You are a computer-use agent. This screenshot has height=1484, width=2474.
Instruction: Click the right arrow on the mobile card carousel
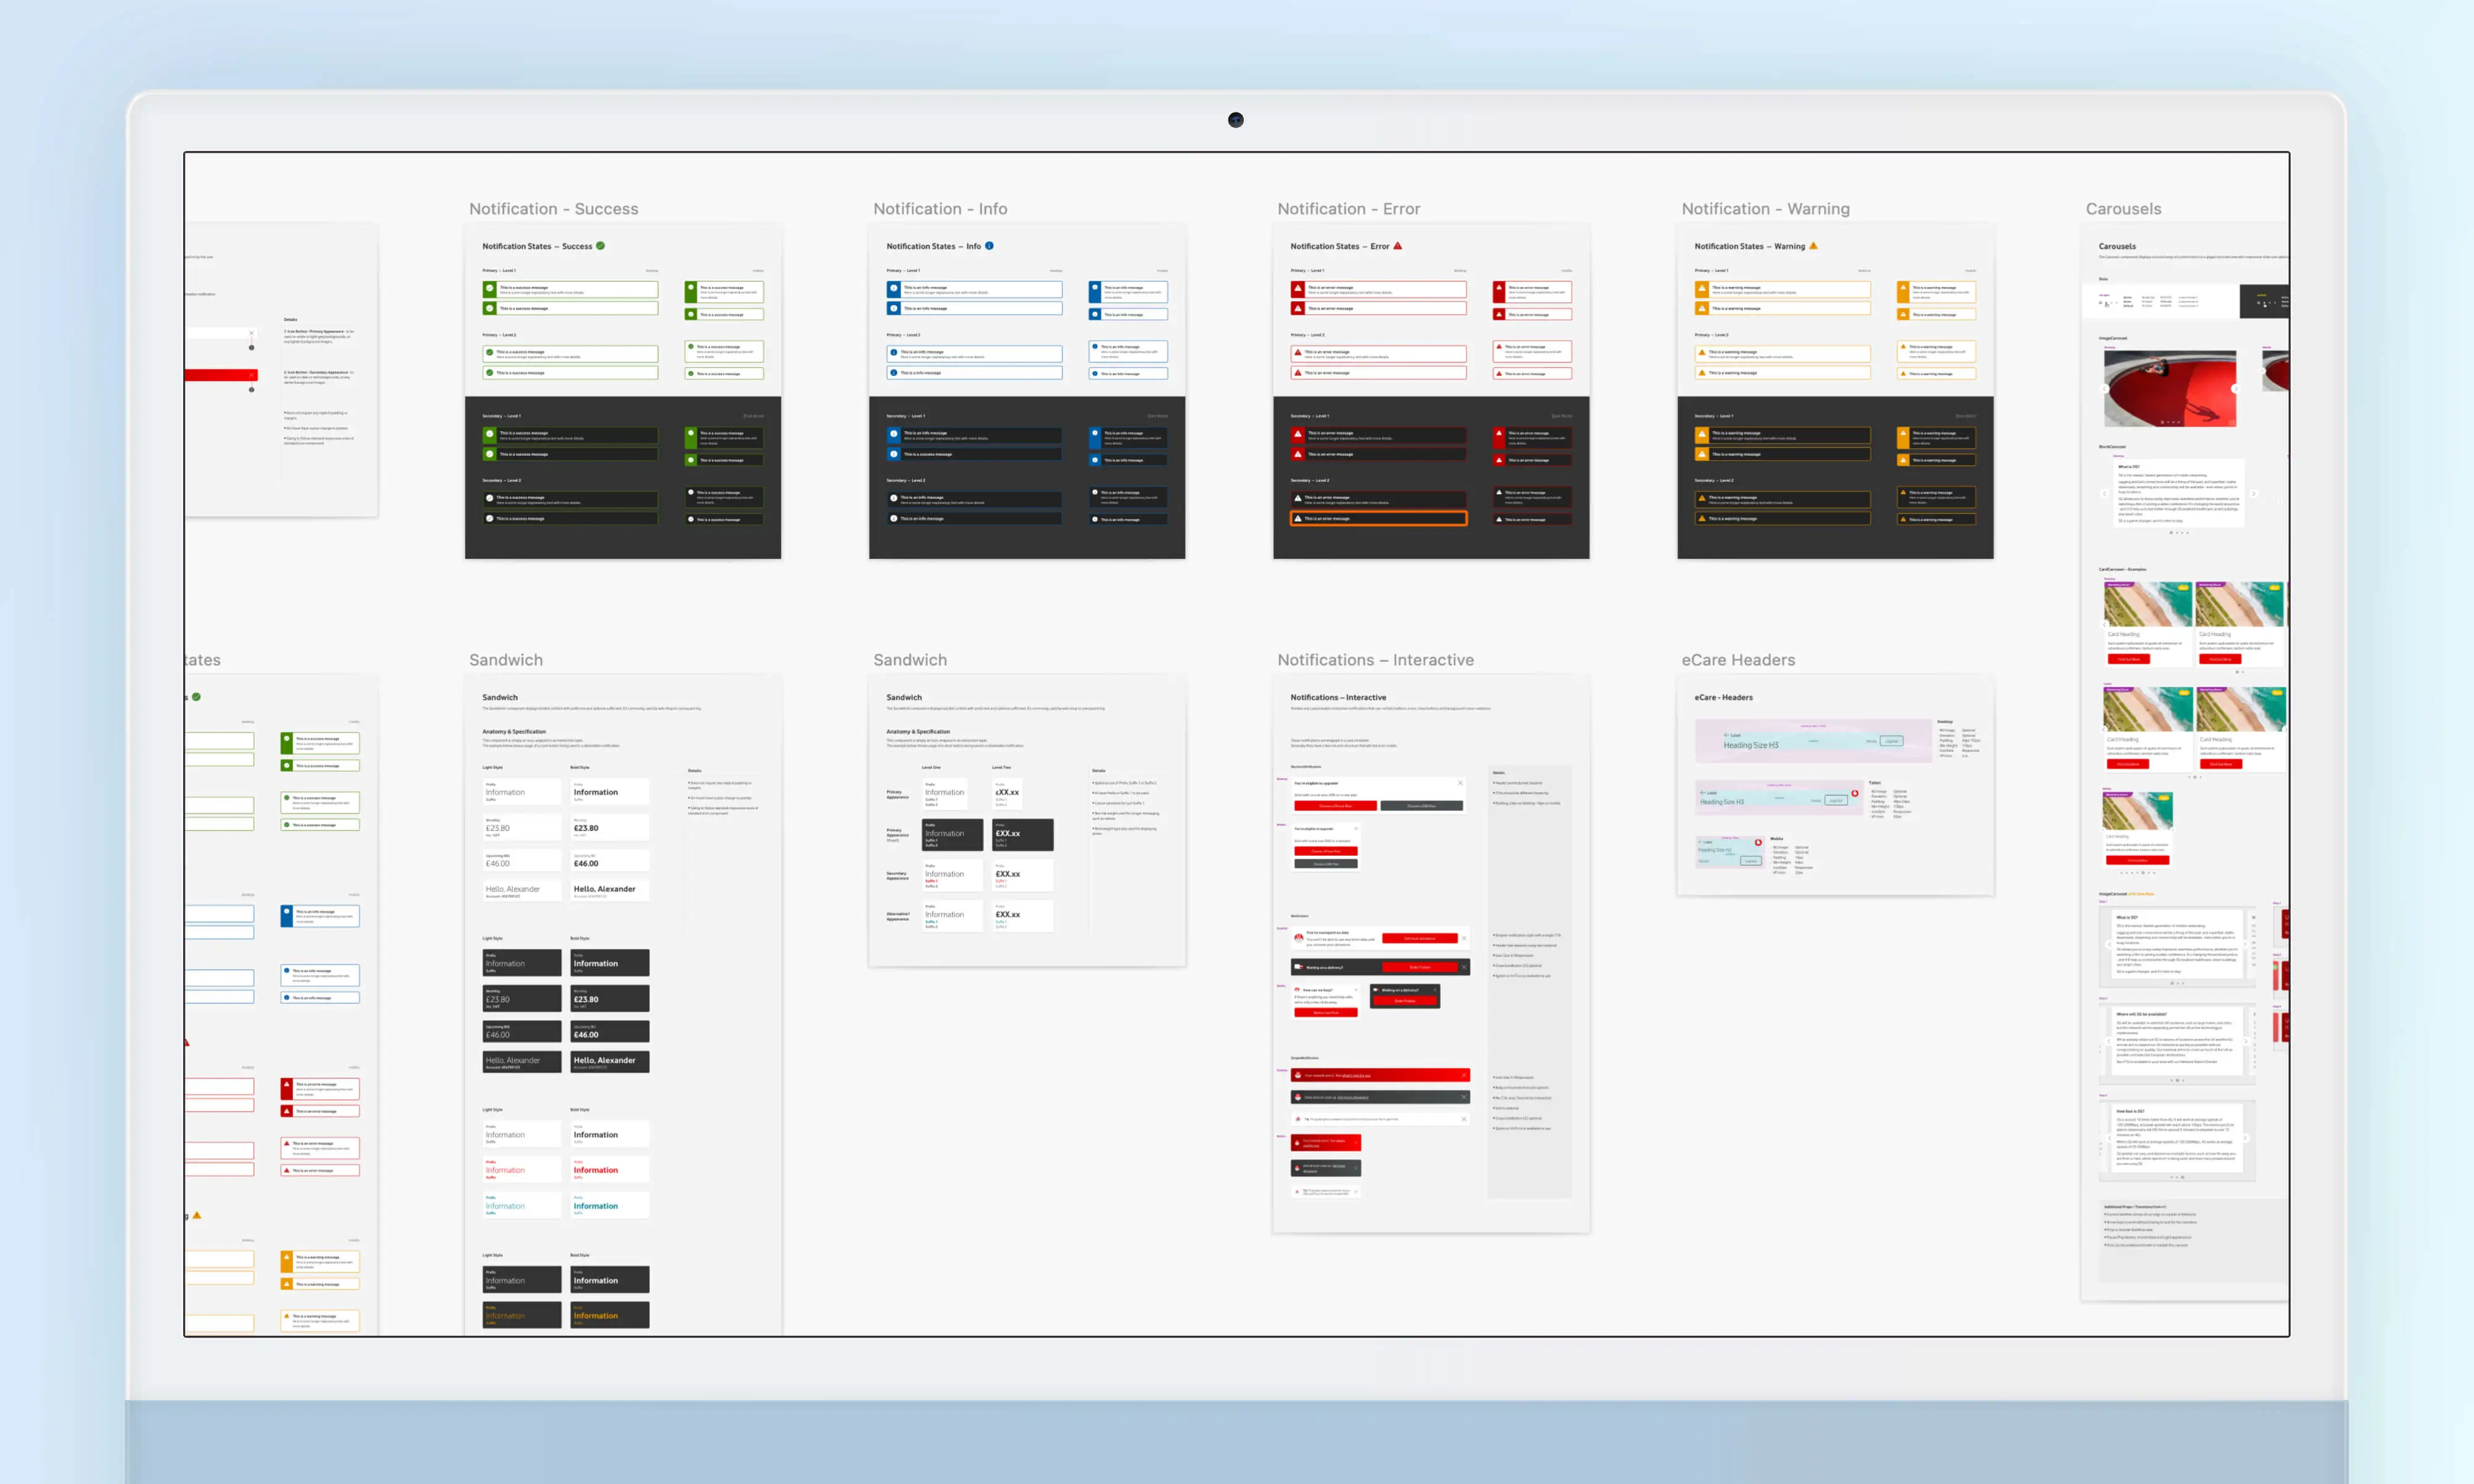[x=2173, y=830]
